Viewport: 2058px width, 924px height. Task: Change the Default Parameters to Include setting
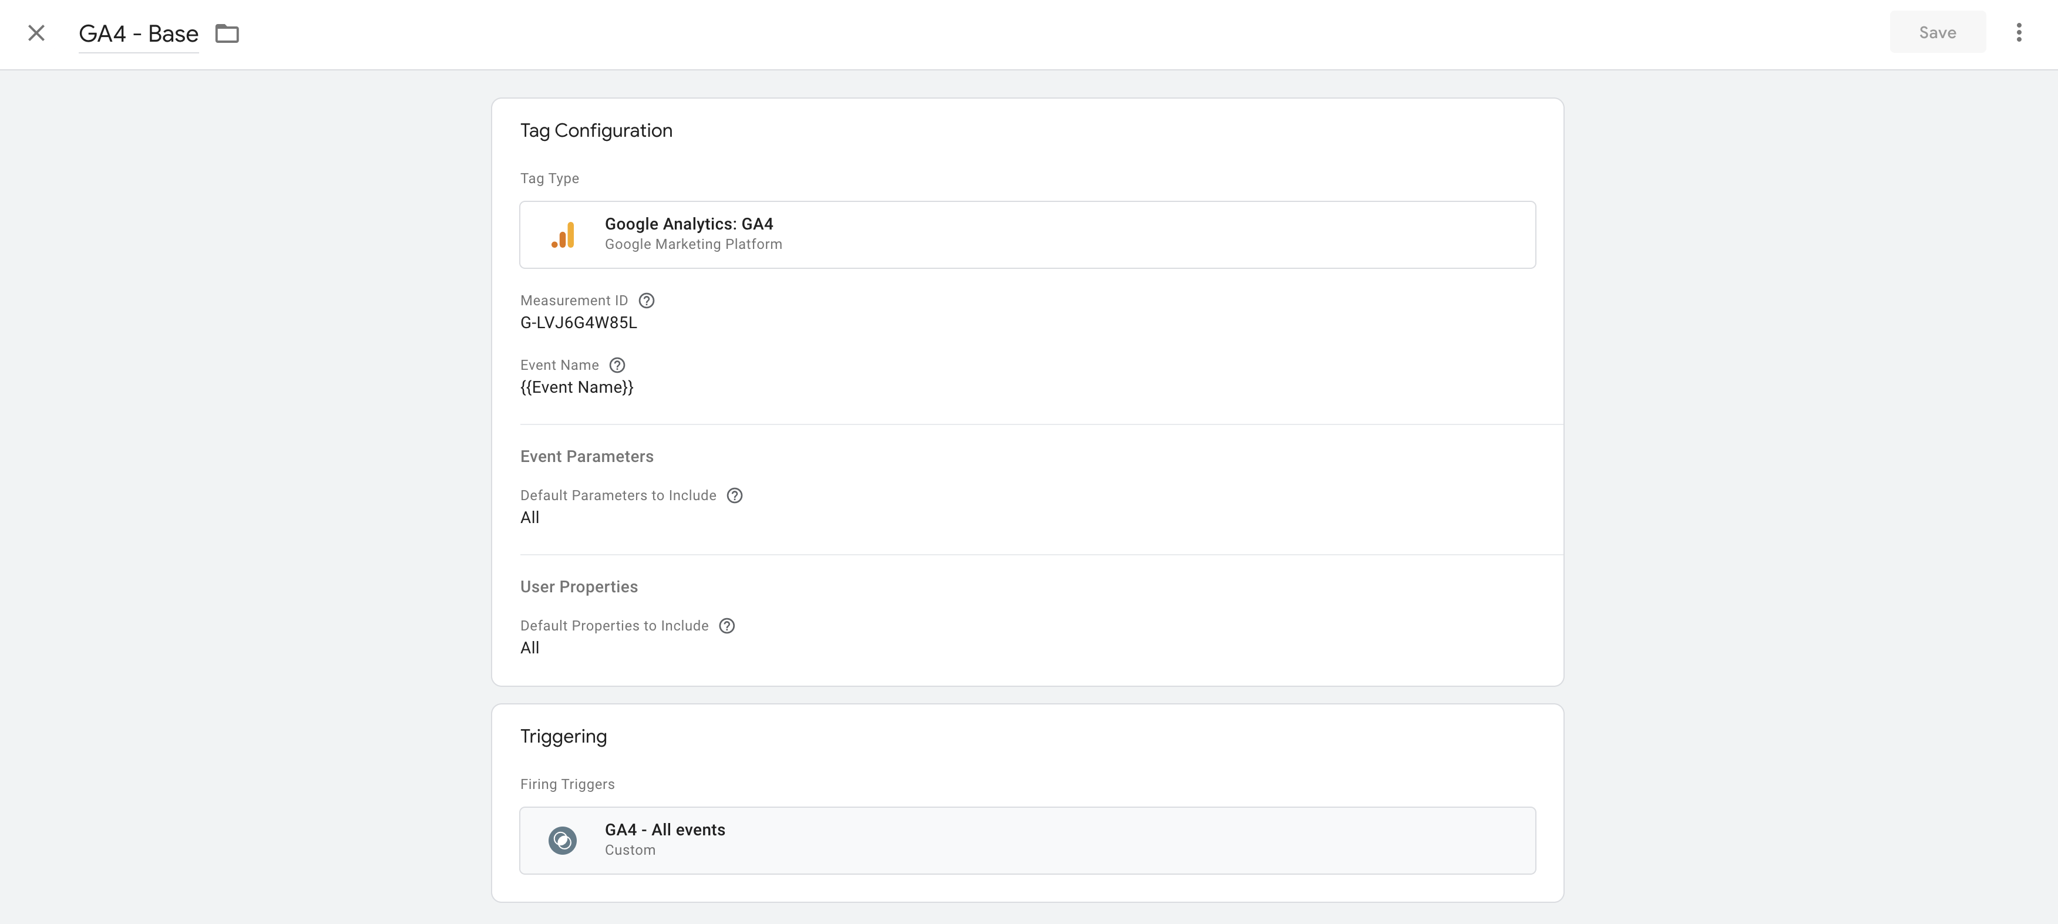tap(530, 517)
